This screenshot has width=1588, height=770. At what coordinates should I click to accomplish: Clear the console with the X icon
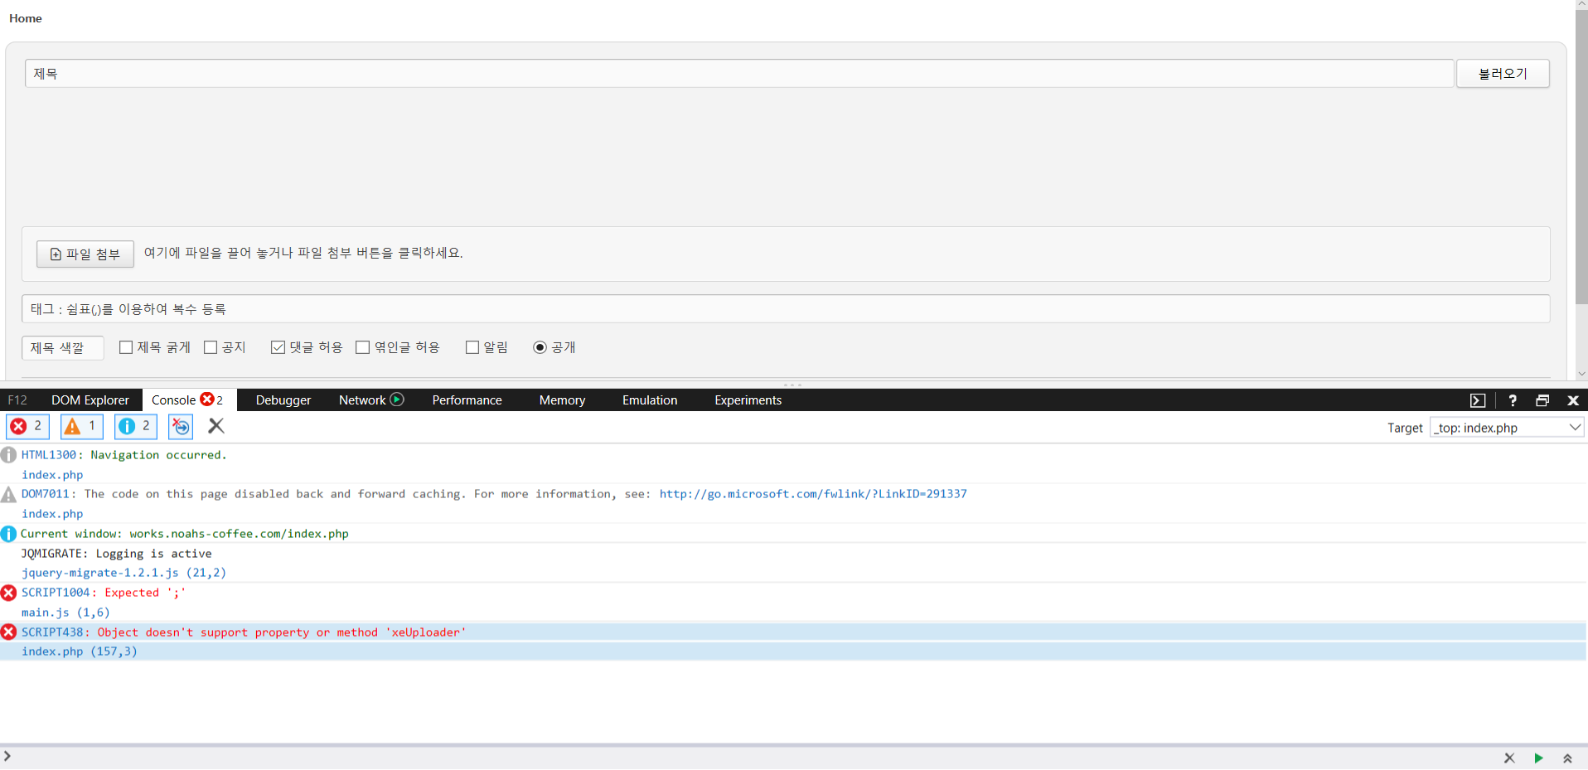(216, 426)
